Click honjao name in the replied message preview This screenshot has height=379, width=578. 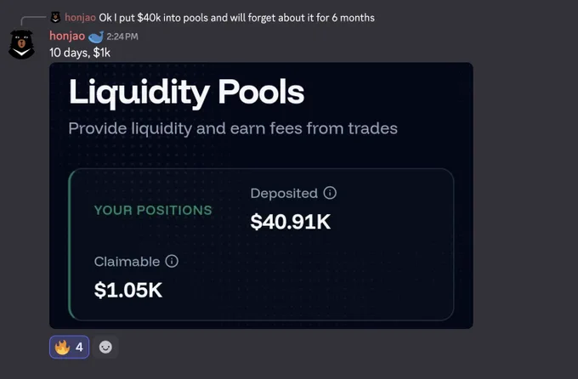click(x=80, y=17)
